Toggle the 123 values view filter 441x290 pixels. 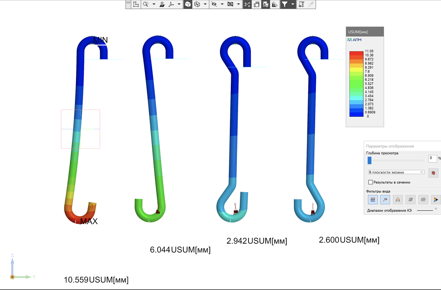385,199
